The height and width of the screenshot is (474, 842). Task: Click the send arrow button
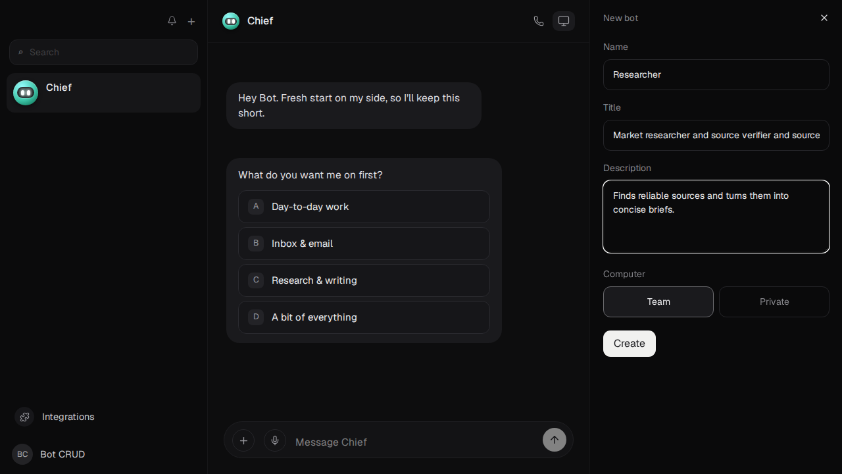[x=555, y=440]
